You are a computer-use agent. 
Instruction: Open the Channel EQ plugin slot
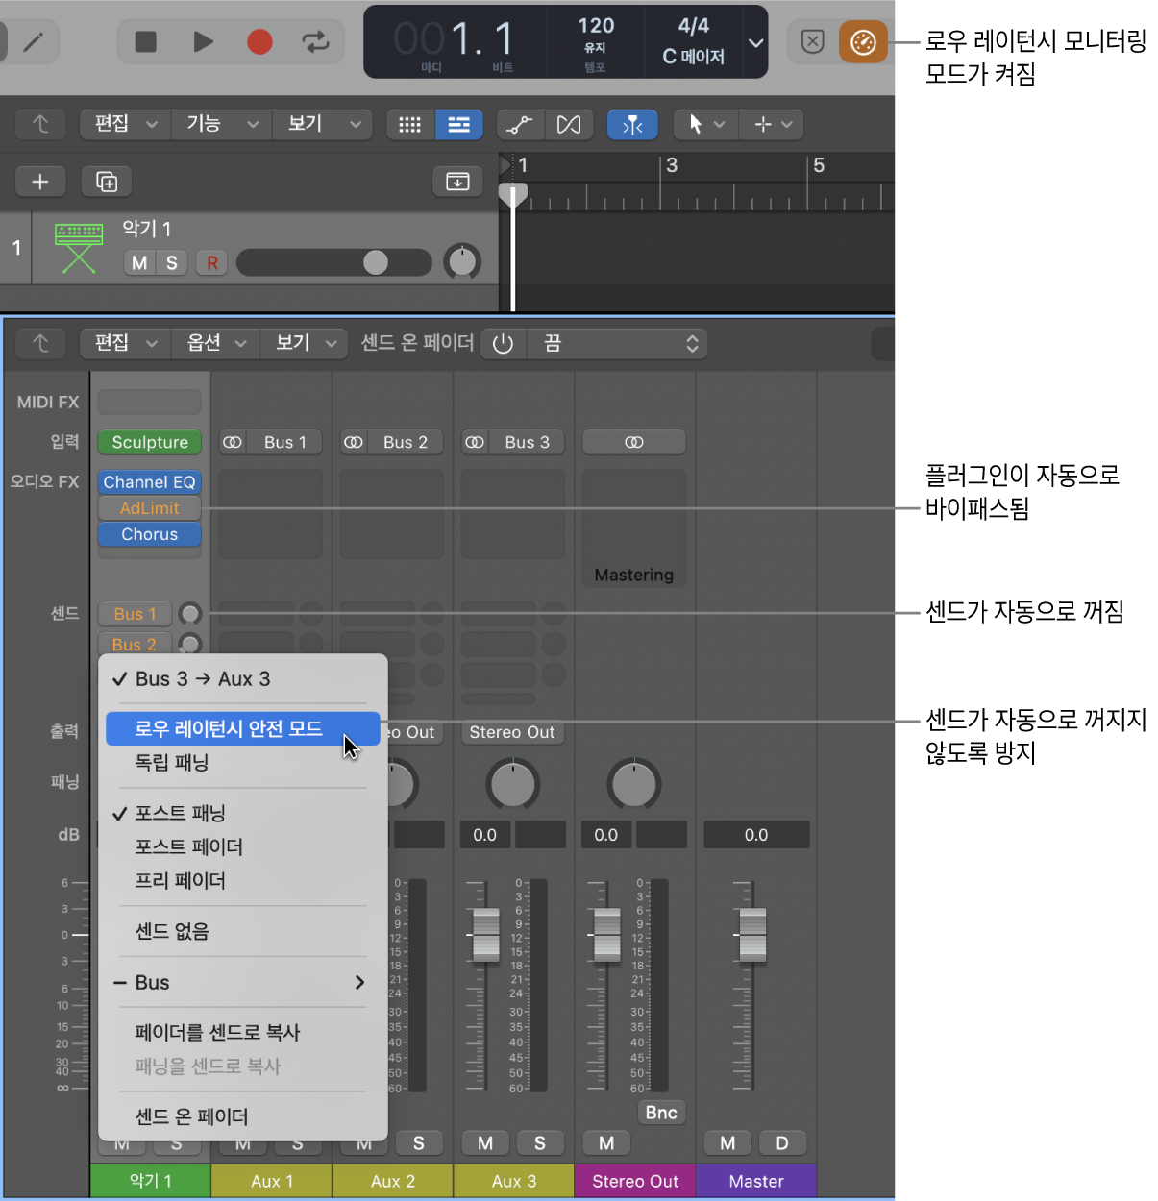149,482
